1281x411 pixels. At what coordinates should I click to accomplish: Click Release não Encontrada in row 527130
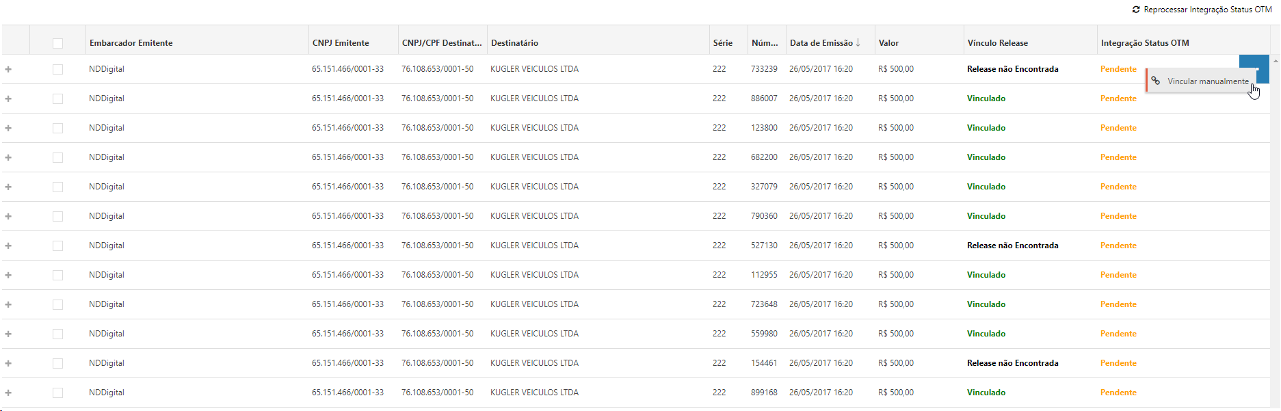[1012, 246]
